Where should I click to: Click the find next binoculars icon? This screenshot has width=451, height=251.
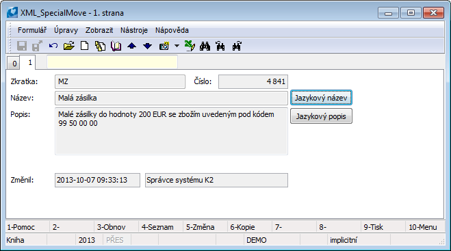[237, 46]
